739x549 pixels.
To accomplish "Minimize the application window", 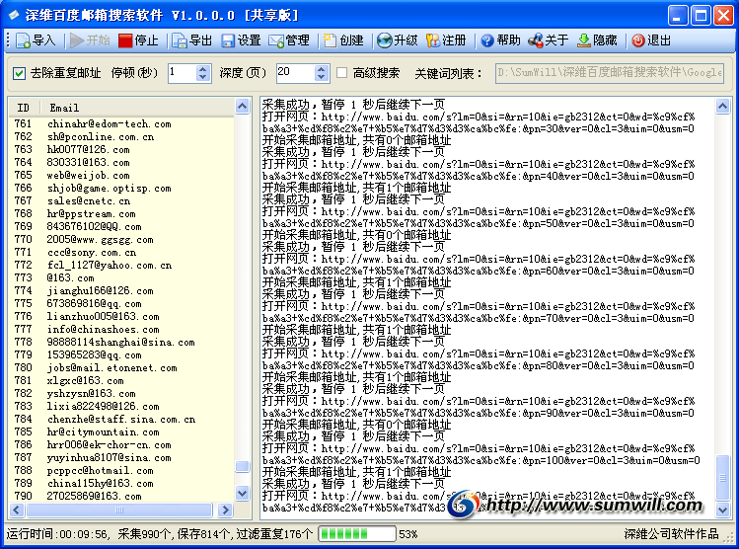I will (678, 16).
